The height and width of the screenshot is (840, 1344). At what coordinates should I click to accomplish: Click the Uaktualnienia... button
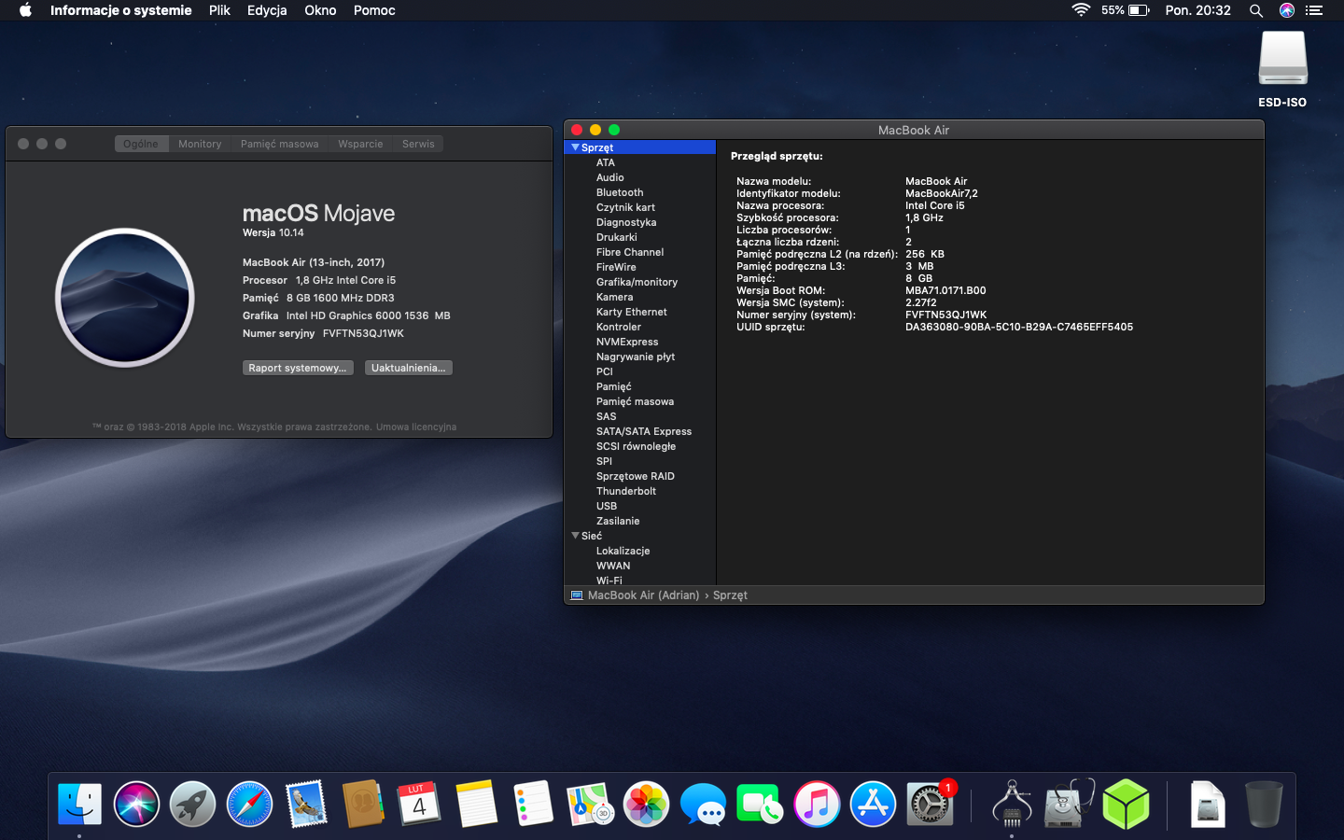(x=408, y=368)
